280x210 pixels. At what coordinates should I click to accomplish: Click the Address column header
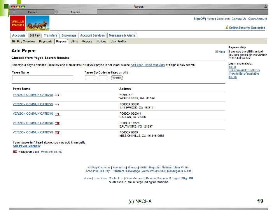pos(125,89)
